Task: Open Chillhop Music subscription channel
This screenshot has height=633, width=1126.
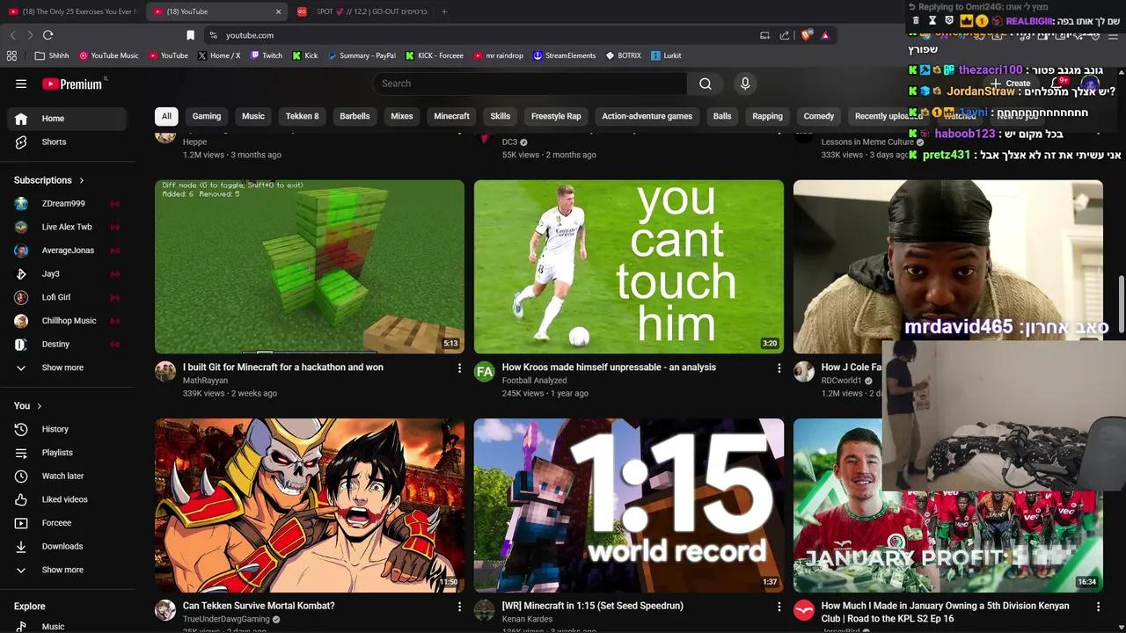Action: tap(68, 321)
